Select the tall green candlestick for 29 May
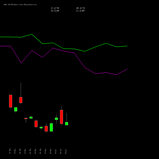This screenshot has height=159, width=159. click(51, 127)
